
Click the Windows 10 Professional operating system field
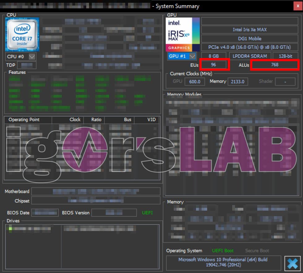coord(223,262)
